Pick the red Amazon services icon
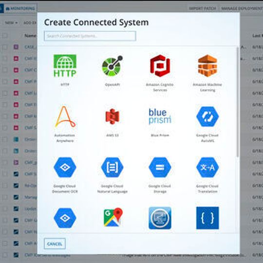263x263 pixels. [x=160, y=66]
